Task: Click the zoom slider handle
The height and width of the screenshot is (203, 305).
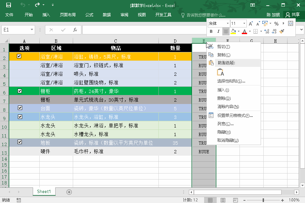Action: coord(263,200)
